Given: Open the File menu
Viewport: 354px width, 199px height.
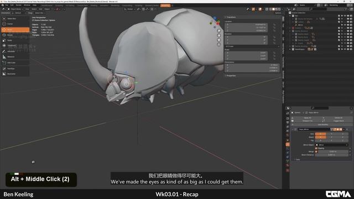Looking at the screenshot, I should click(7, 5).
